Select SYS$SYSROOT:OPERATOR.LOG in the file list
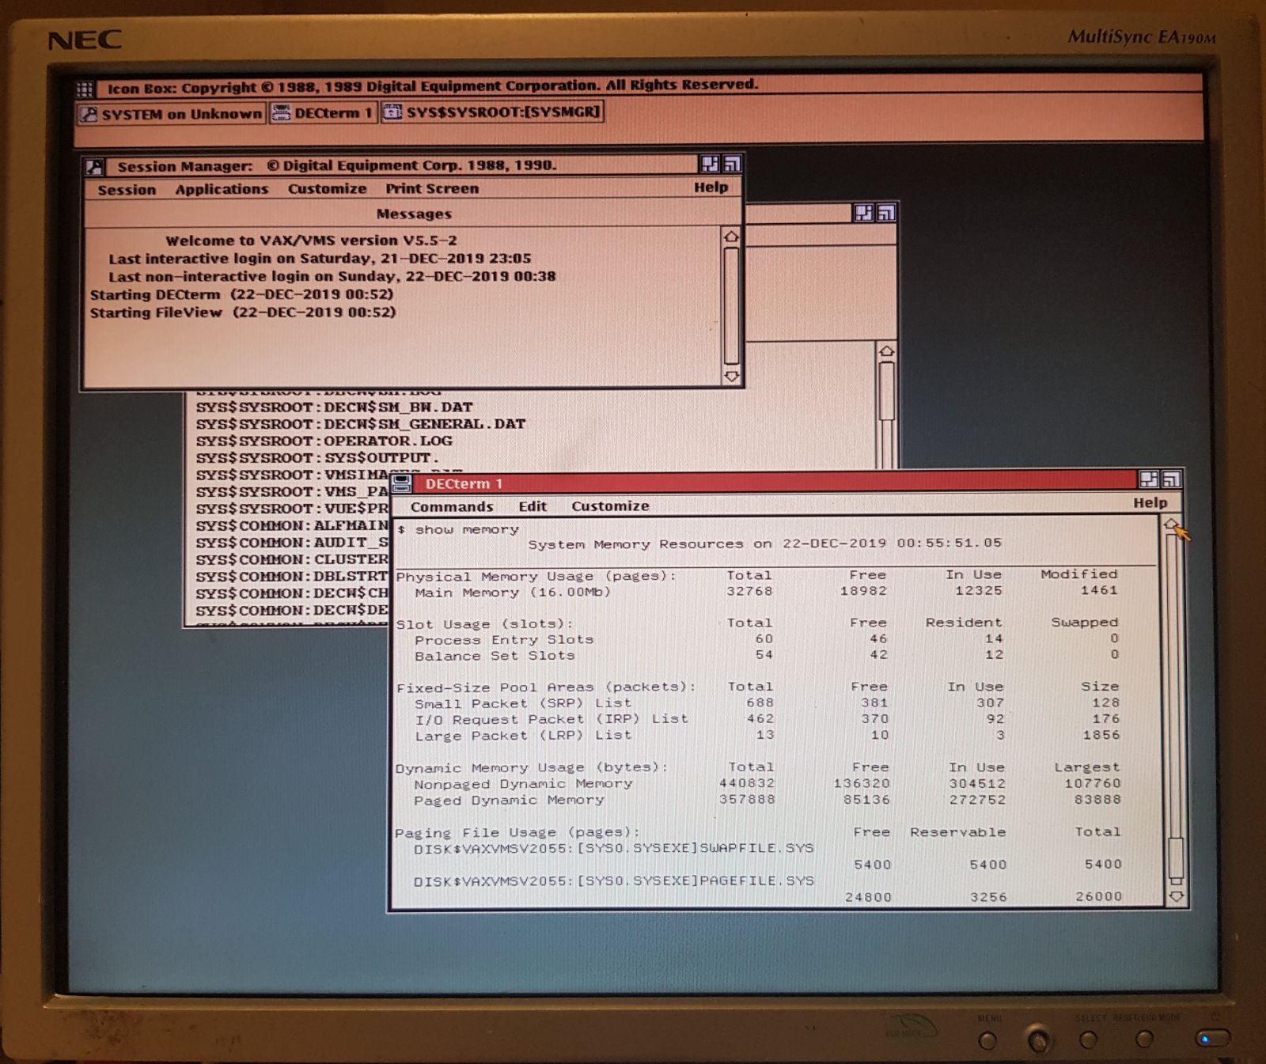Viewport: 1266px width, 1064px height. (x=324, y=441)
